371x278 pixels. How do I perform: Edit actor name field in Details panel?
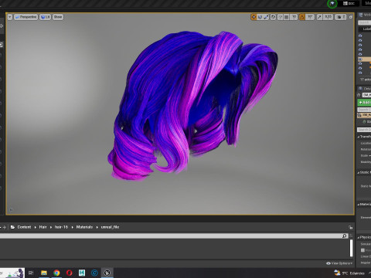tap(366, 95)
